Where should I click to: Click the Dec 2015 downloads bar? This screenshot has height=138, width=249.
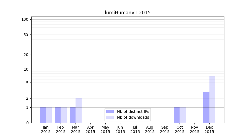coord(212,99)
